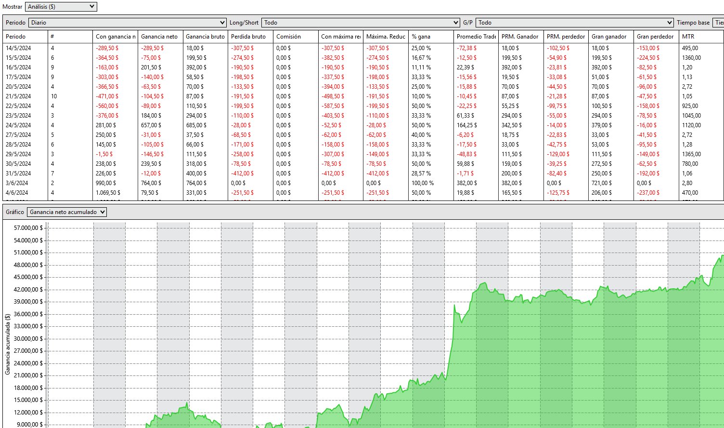This screenshot has height=428, width=724.
Task: Select the 17/5/2024 period row
Action: [x=363, y=77]
